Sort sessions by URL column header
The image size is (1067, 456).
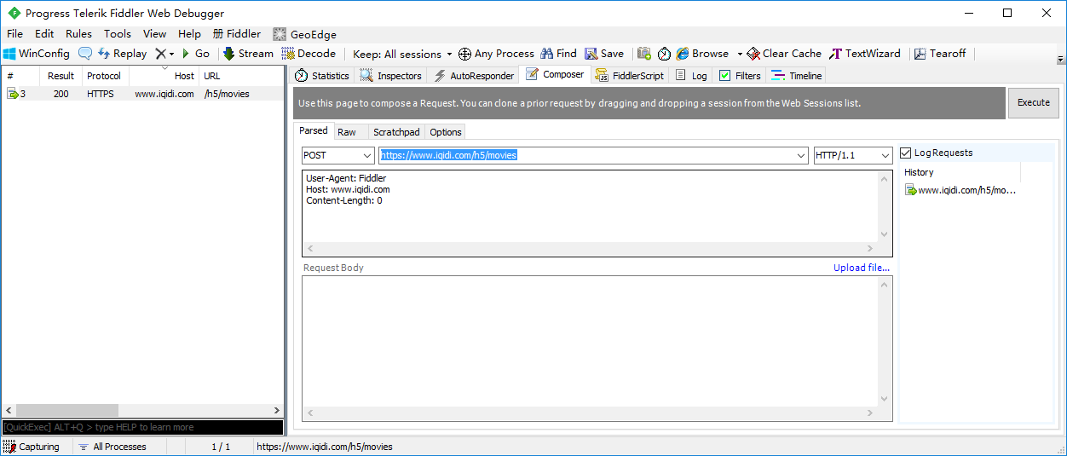(x=241, y=76)
